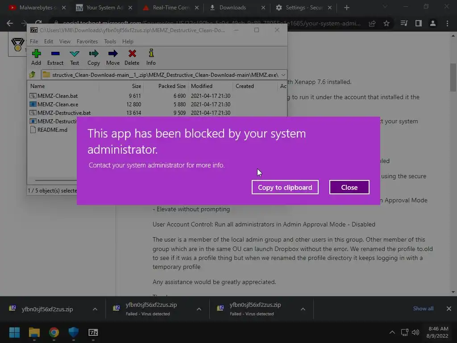Click the browser address bar URL

tap(211, 23)
